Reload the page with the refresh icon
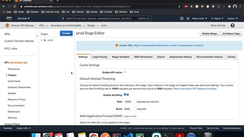The image size is (244, 137). (14, 6)
